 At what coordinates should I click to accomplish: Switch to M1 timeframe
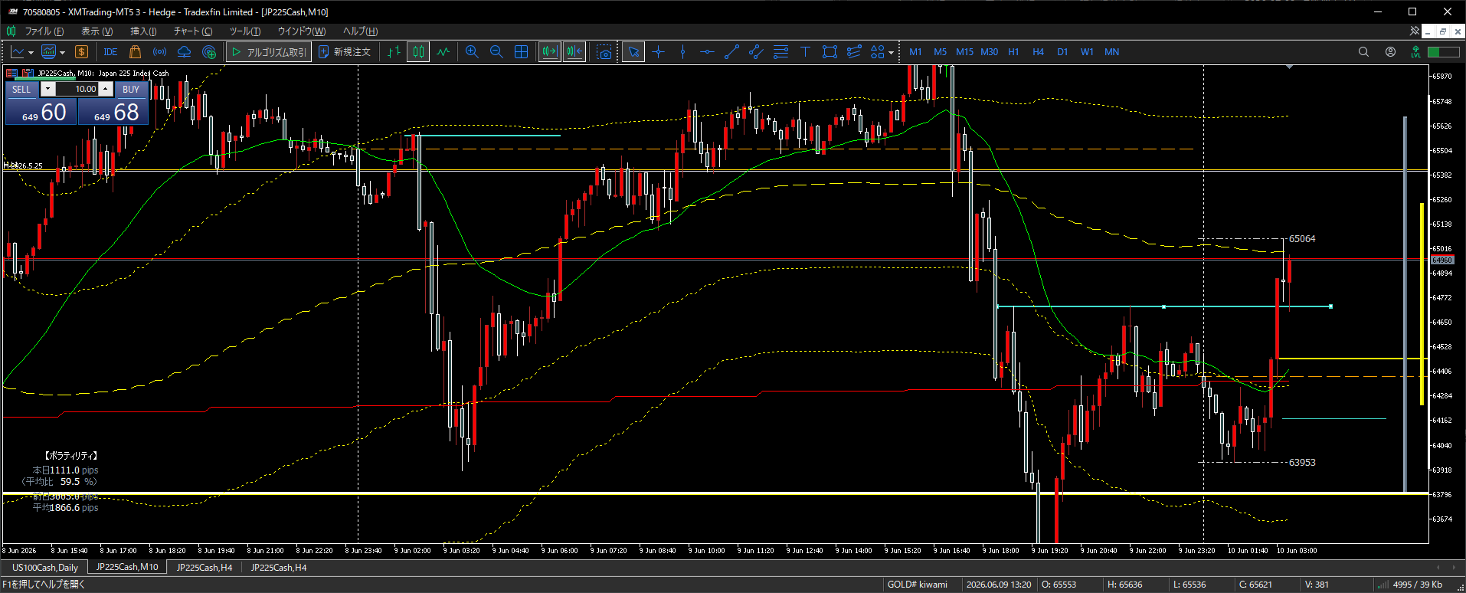(915, 52)
